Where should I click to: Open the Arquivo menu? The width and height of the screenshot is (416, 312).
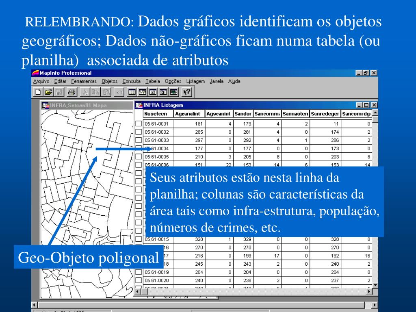[41, 81]
